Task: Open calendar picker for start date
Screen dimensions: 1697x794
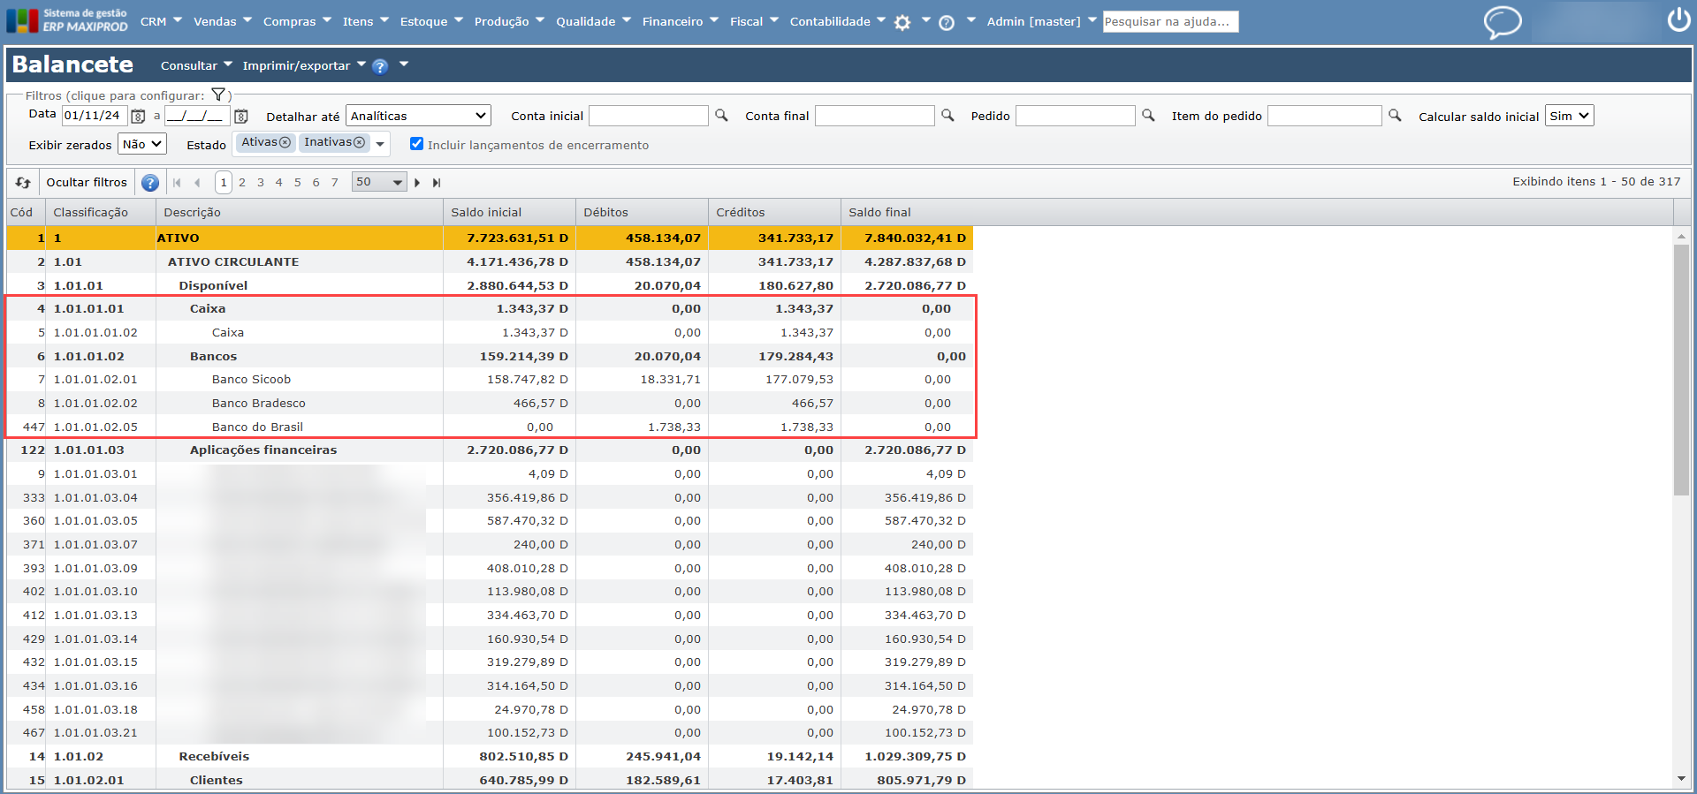Action: (139, 117)
